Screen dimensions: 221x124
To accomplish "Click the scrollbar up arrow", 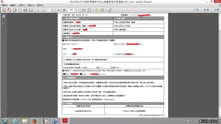I will pyautogui.click(x=220, y=14).
